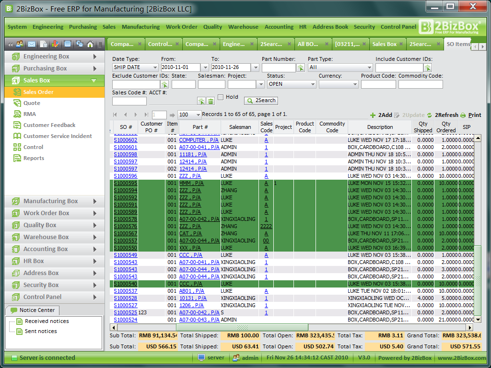The width and height of the screenshot is (491, 368).
Task: Open the Status dropdown showing OPEN
Action: 312,84
